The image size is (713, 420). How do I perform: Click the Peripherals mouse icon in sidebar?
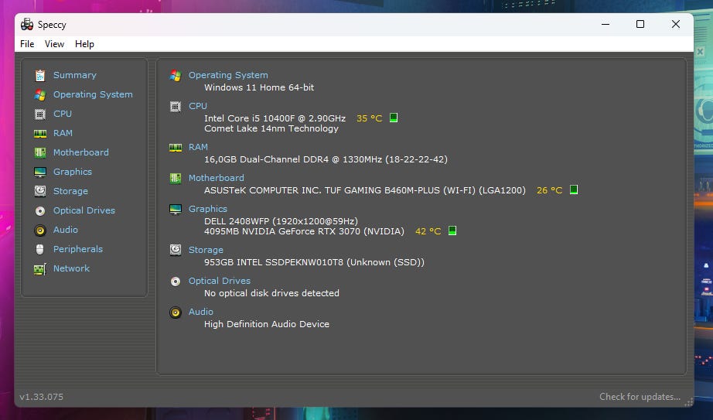click(x=40, y=249)
